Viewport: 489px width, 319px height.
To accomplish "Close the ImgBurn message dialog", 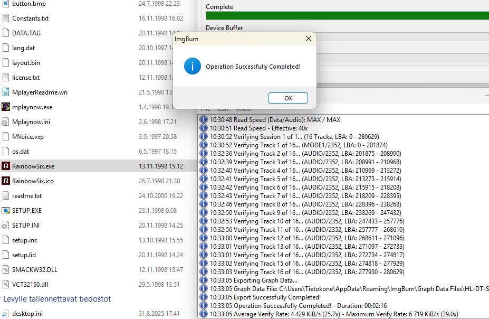I will (x=309, y=39).
